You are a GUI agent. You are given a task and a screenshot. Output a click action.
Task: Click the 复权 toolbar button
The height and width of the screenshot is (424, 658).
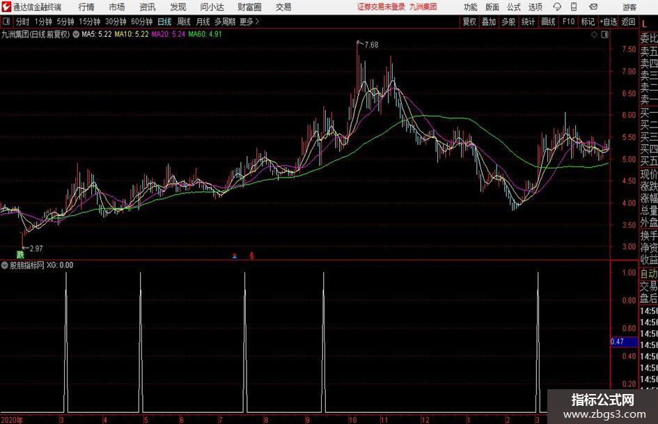point(469,22)
